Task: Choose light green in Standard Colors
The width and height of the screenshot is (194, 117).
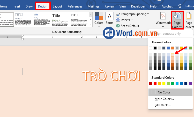Action: (168, 83)
